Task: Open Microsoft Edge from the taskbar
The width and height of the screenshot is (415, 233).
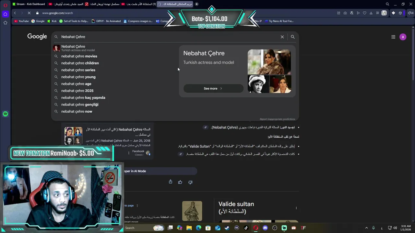Action: coord(198,228)
